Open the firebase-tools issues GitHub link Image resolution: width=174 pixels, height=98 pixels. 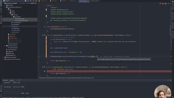(x=39, y=97)
